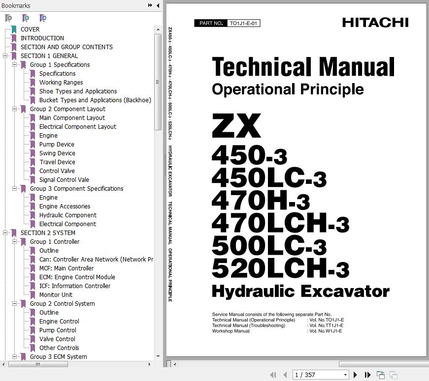
Task: Click the bookmarks scroll down arrow
Action: [158, 356]
